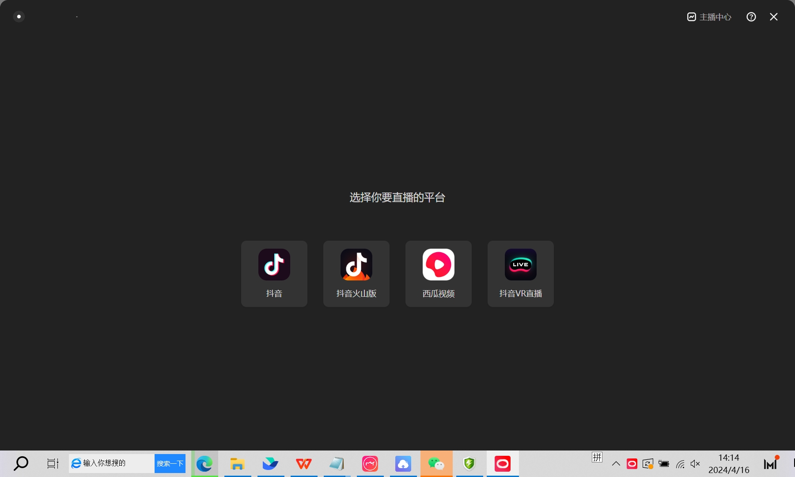
Task: Click the muted volume speaker icon
Action: pyautogui.click(x=696, y=464)
